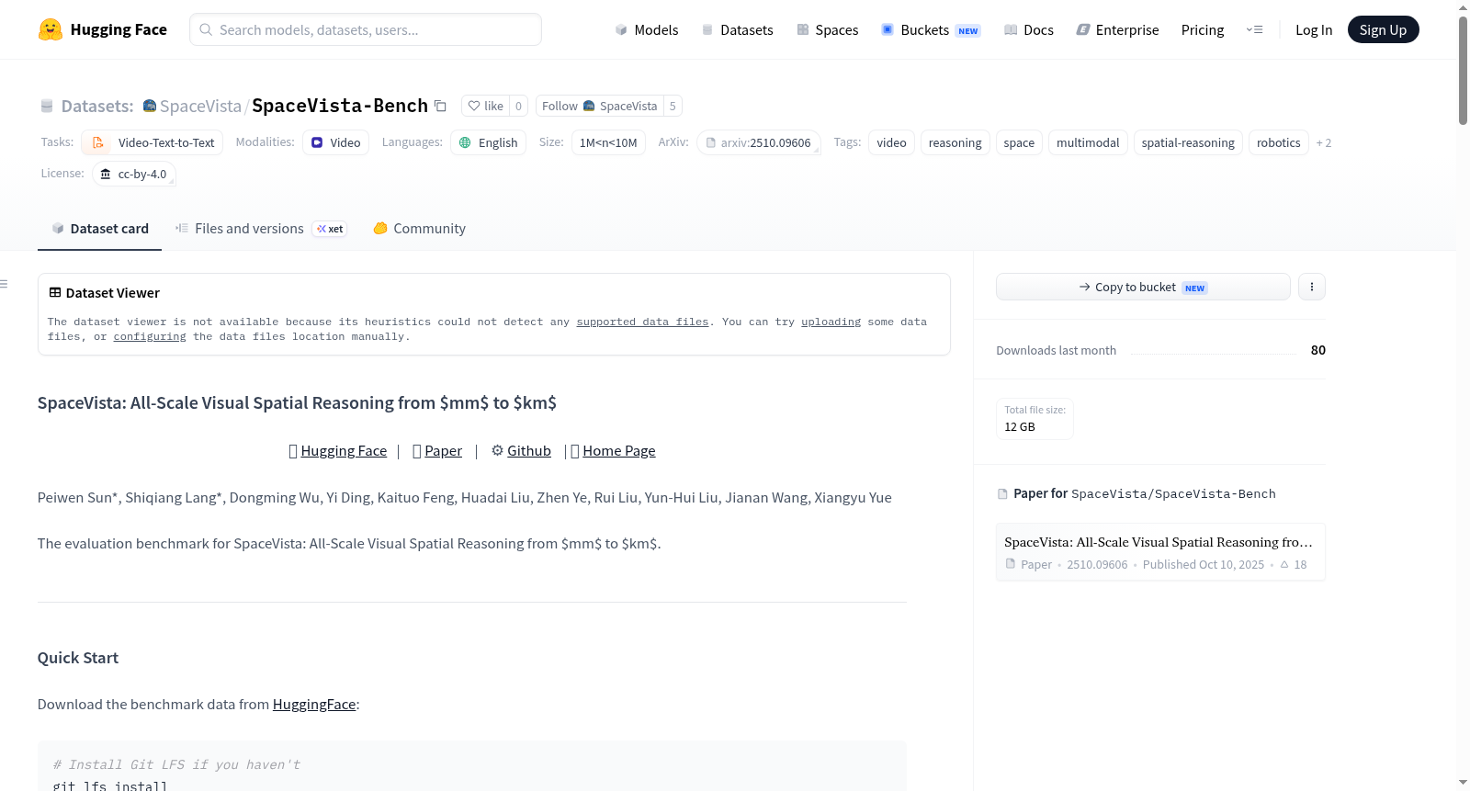Open the arxiv:2510.09606 tag
This screenshot has width=1470, height=791.
758,142
